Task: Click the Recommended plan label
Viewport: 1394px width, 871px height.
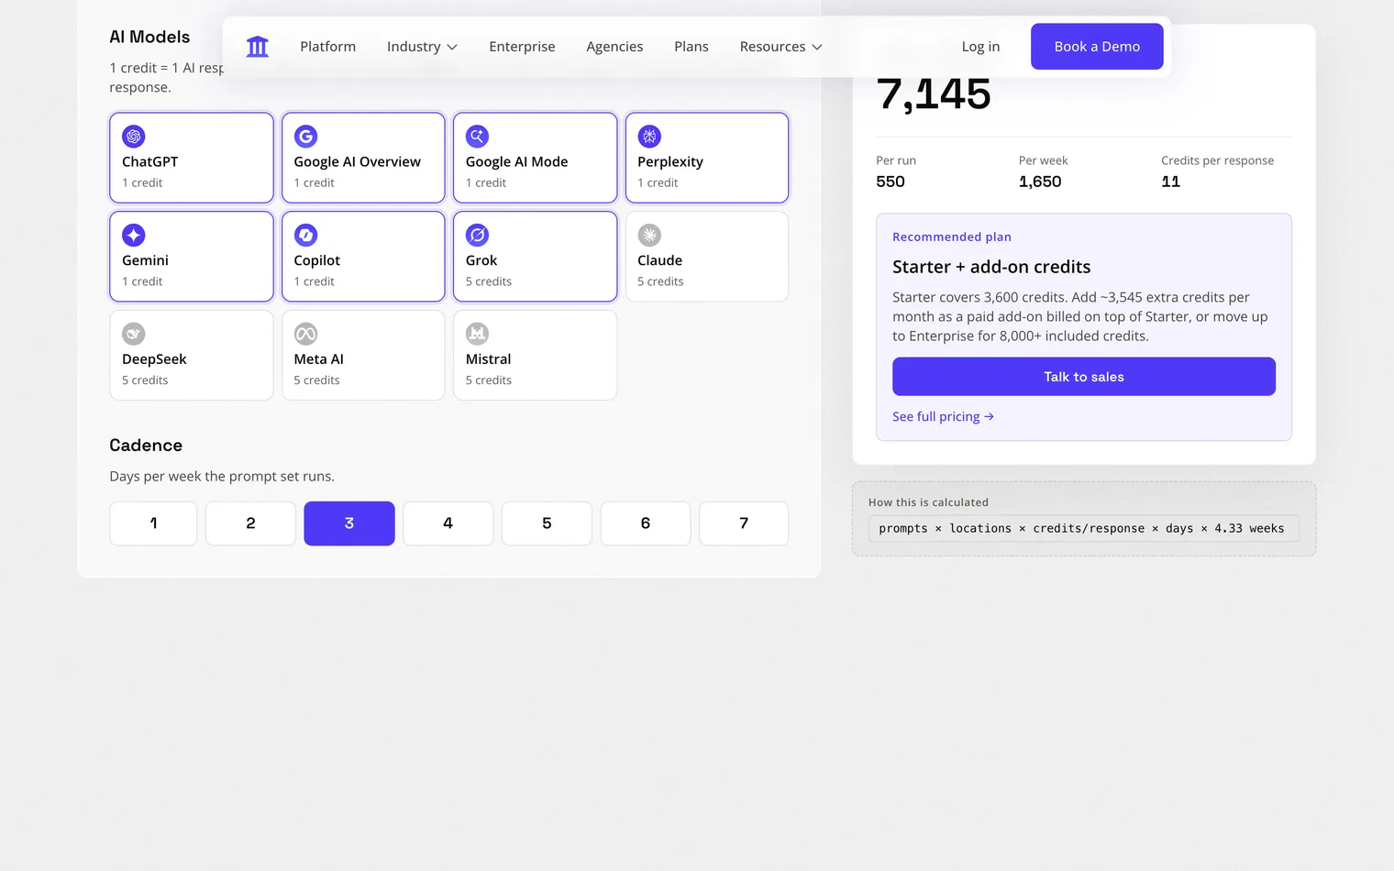Action: point(952,237)
